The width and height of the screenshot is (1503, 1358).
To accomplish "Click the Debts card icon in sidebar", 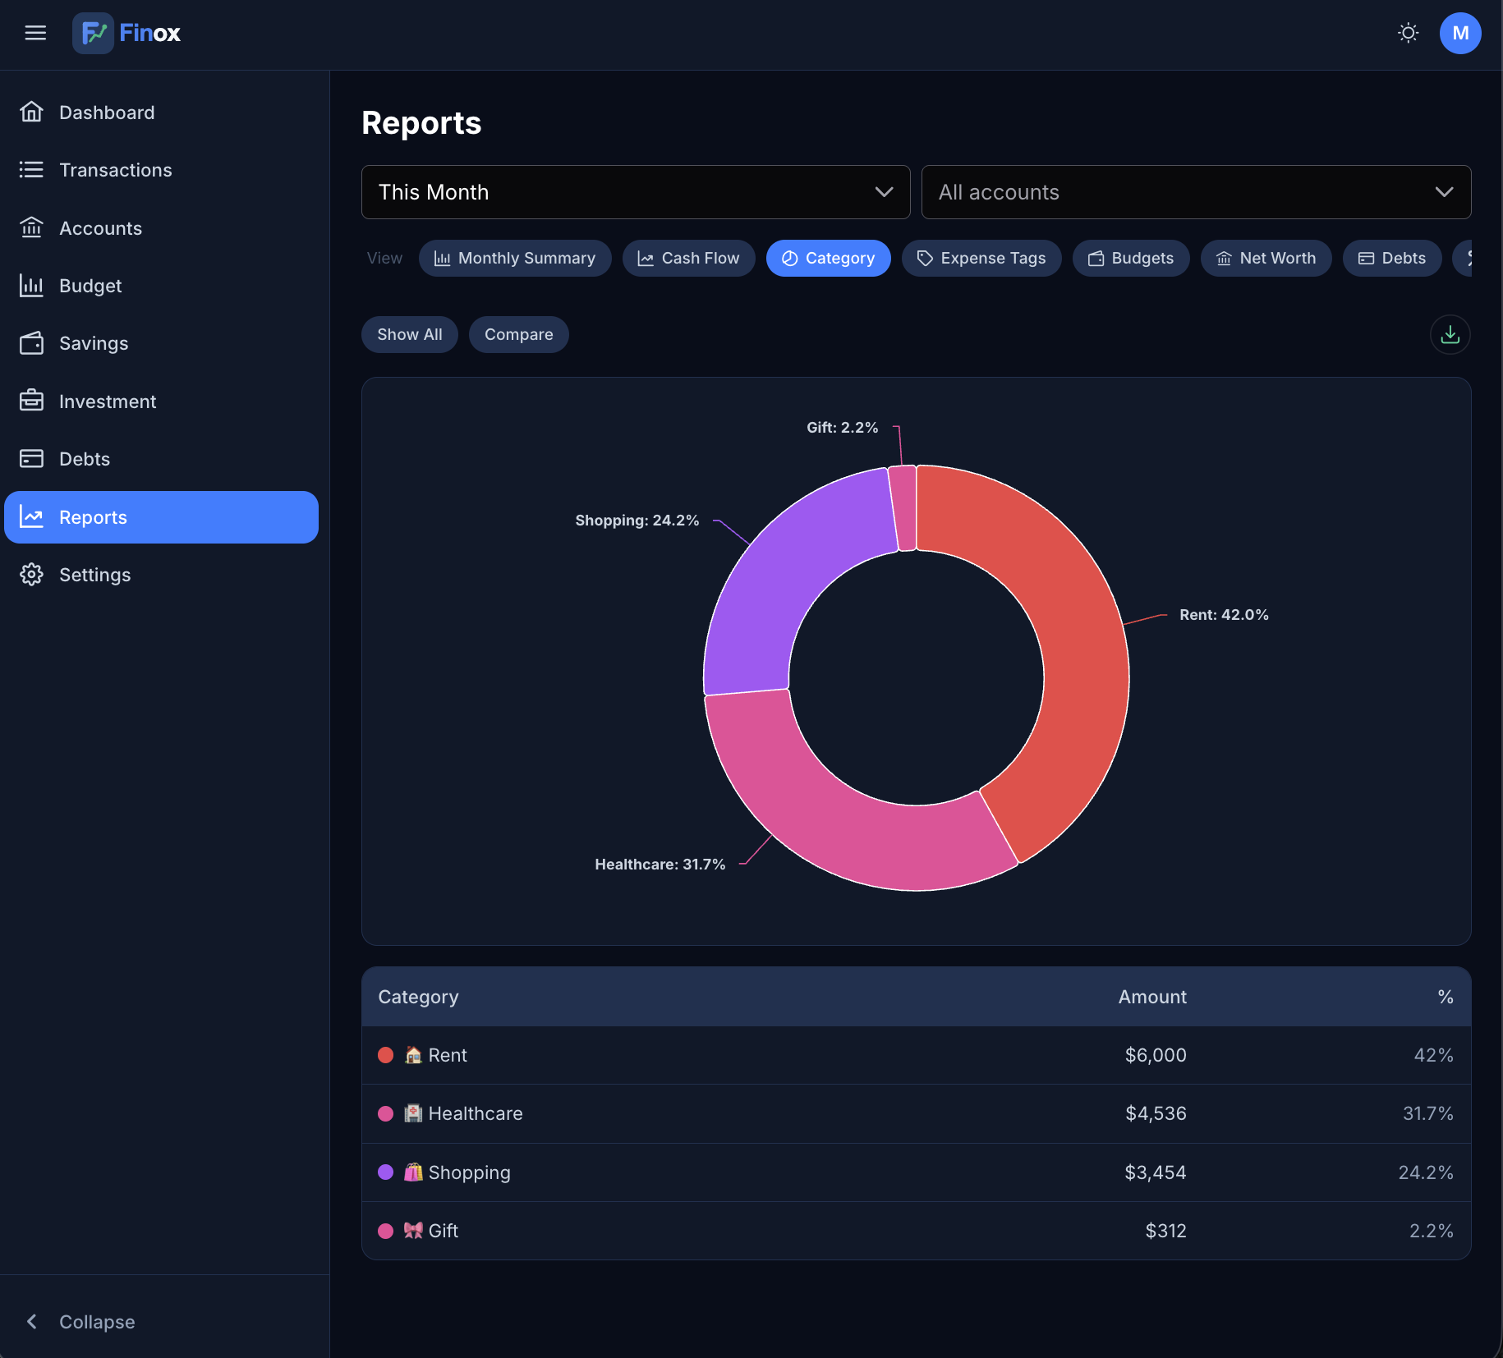I will click(x=31, y=458).
